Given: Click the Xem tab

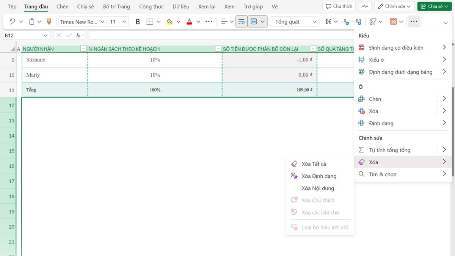Looking at the screenshot, I should [229, 6].
